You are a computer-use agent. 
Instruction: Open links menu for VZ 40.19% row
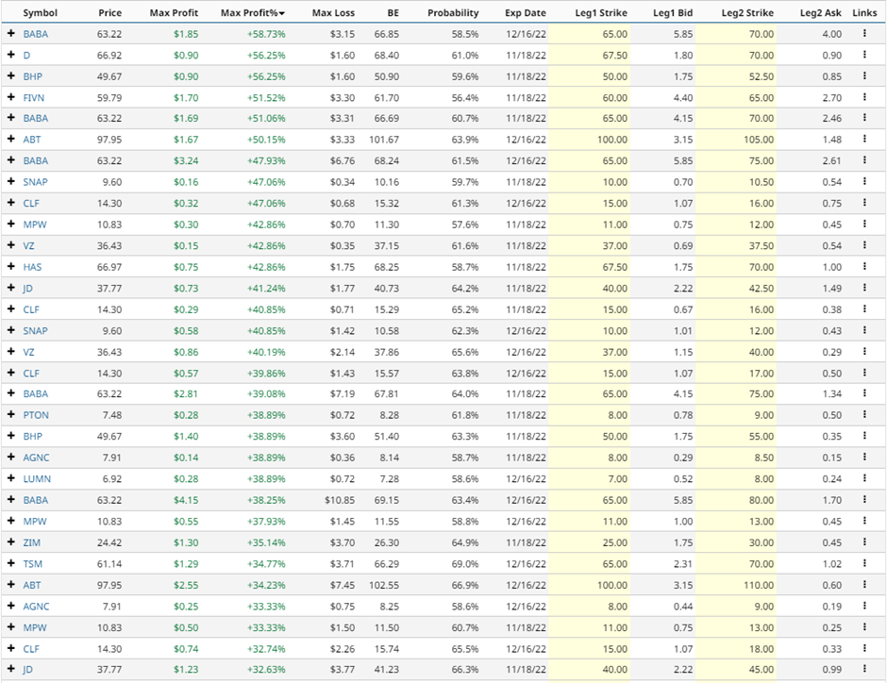click(864, 352)
